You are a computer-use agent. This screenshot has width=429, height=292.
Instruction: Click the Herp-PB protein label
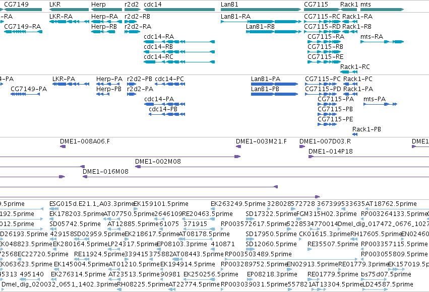click(x=108, y=89)
